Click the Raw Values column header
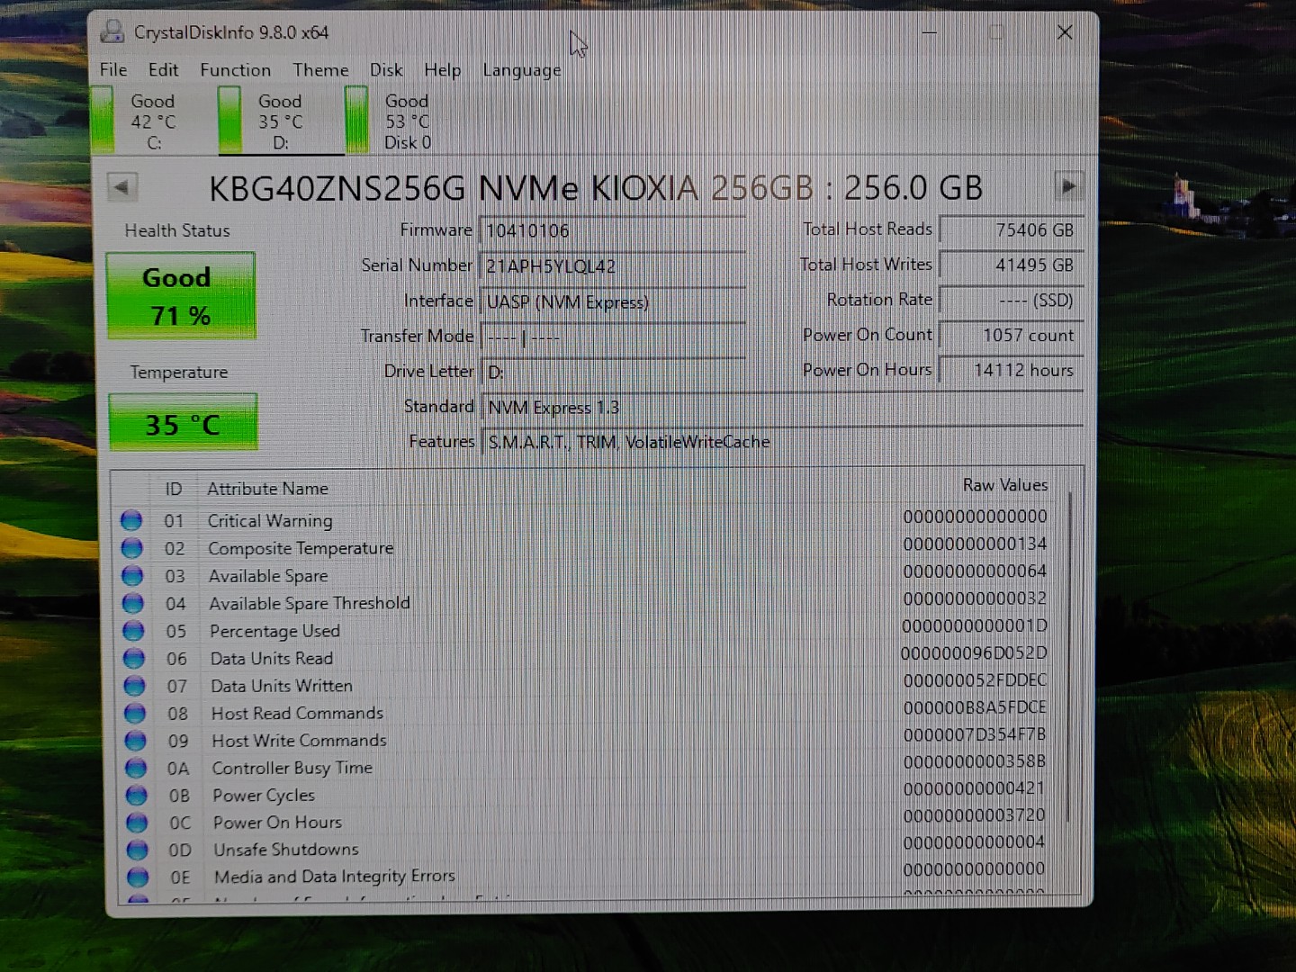This screenshot has width=1296, height=972. (1005, 485)
